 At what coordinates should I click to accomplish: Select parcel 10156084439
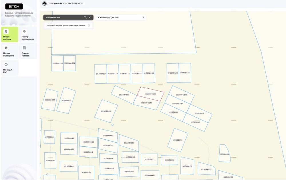coord(109,169)
